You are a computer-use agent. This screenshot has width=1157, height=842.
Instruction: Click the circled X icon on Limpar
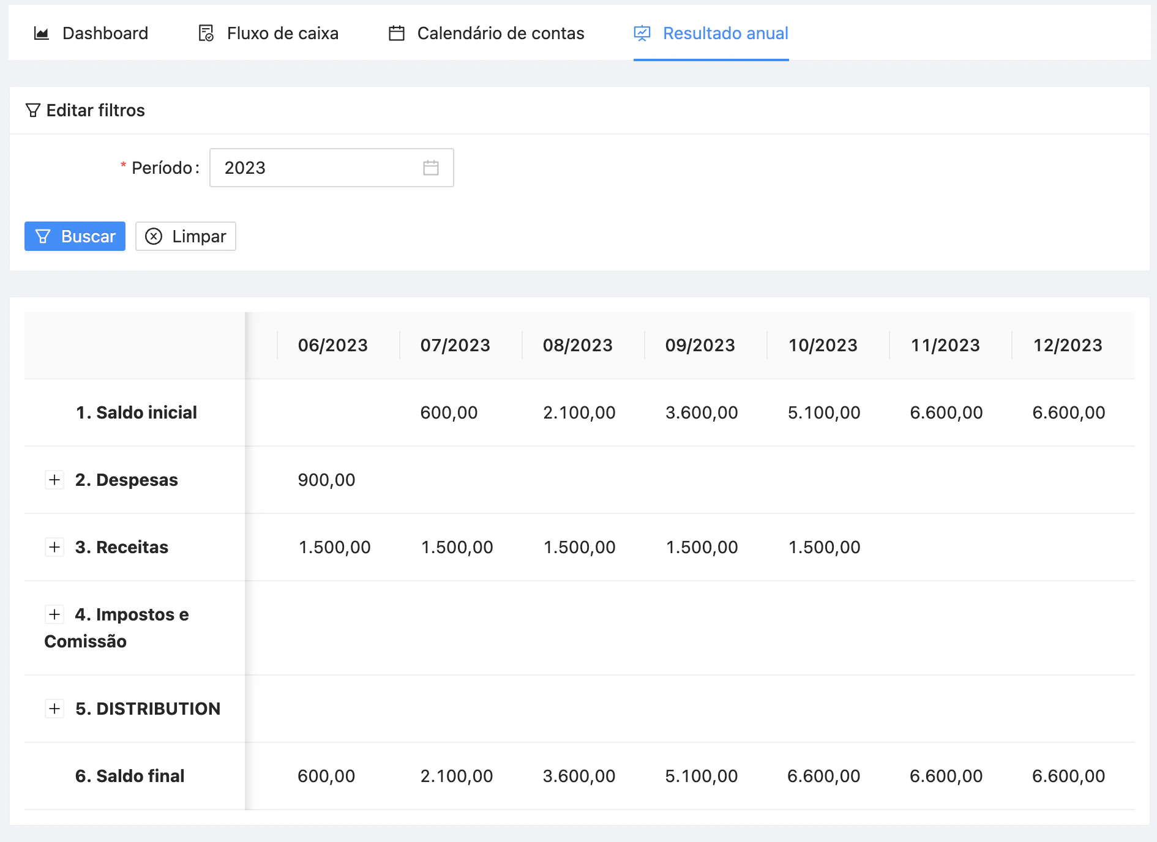[154, 236]
